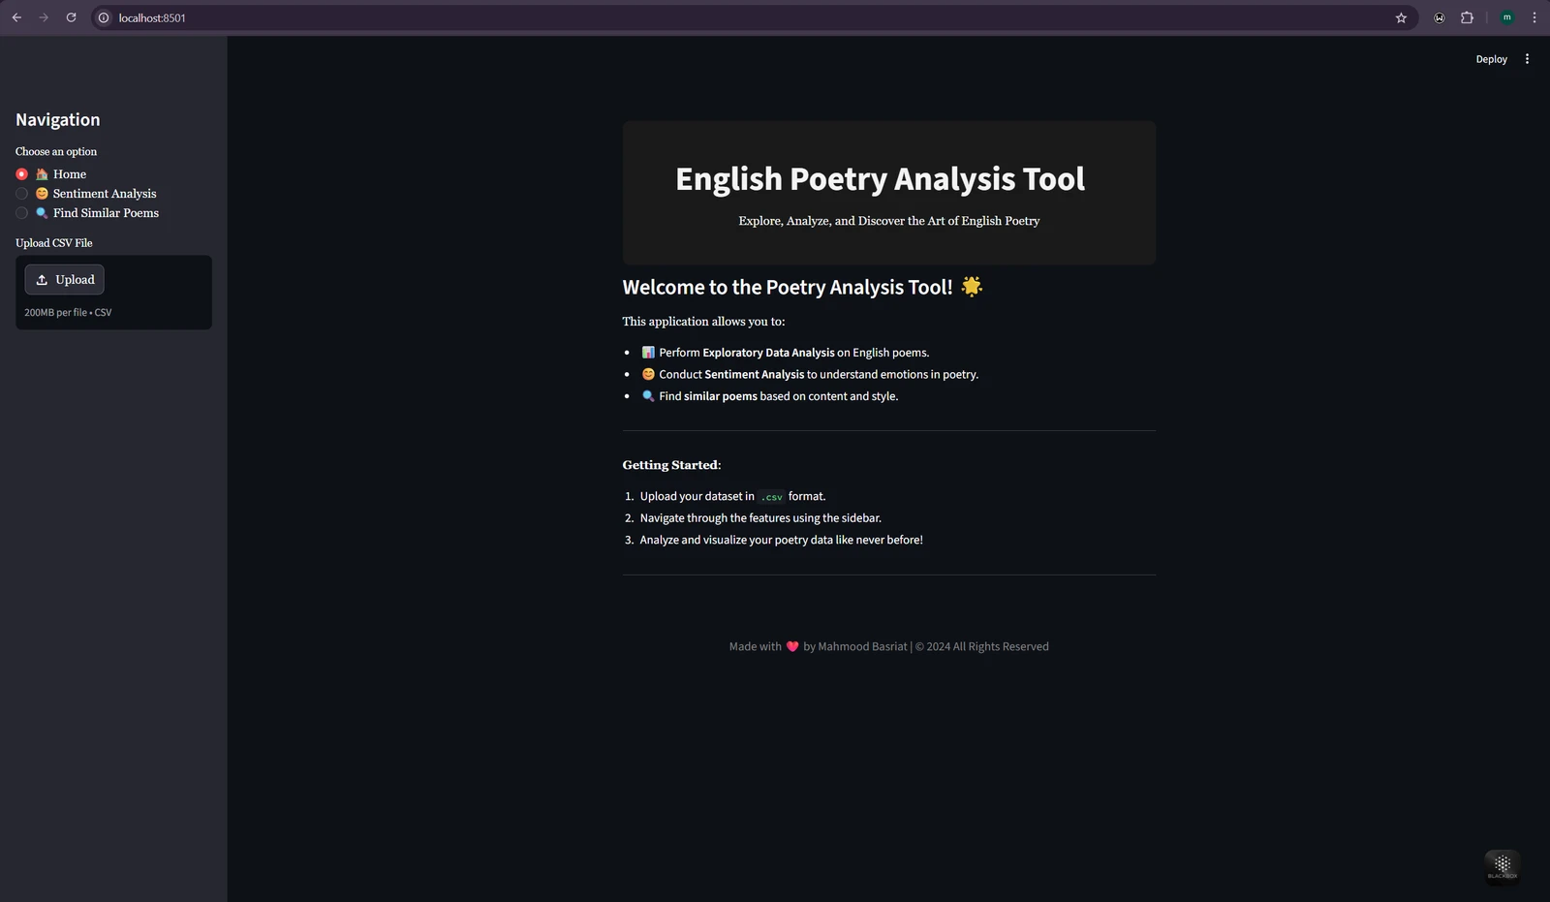Click the "Choose an option" label
Screen dimensions: 1550x902
point(56,152)
